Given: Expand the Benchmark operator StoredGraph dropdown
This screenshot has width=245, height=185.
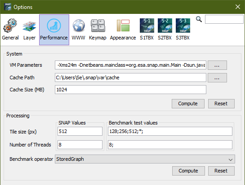Looking at the screenshot, I should tap(145, 159).
